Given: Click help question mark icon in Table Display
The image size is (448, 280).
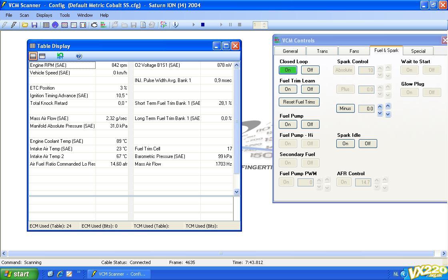Looking at the screenshot, I should point(79,56).
